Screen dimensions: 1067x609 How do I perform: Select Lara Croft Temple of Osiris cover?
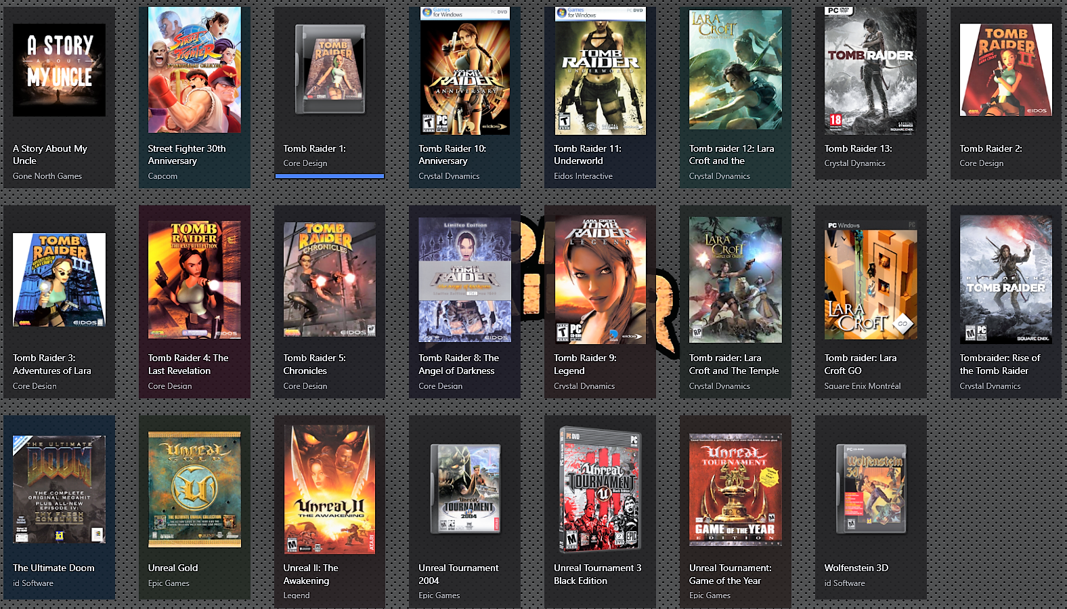click(x=735, y=280)
